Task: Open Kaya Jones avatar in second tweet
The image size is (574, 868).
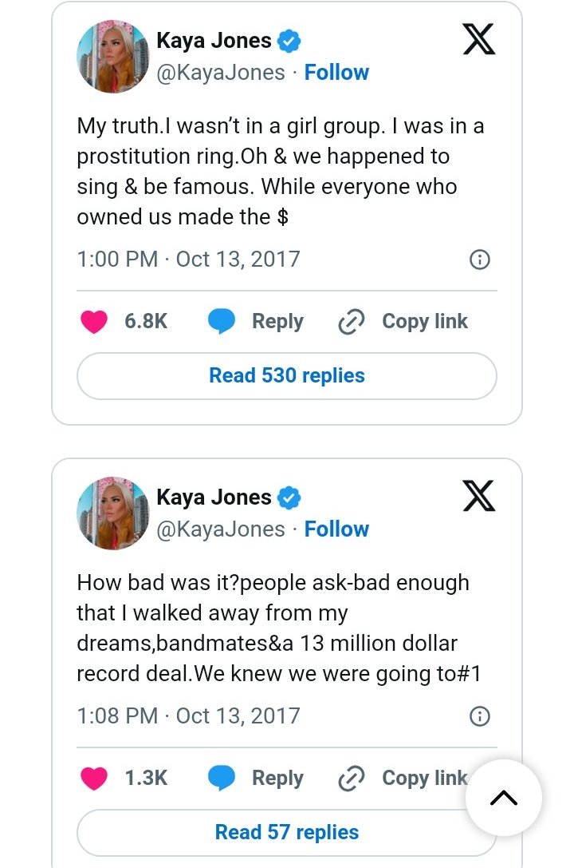Action: click(x=112, y=513)
